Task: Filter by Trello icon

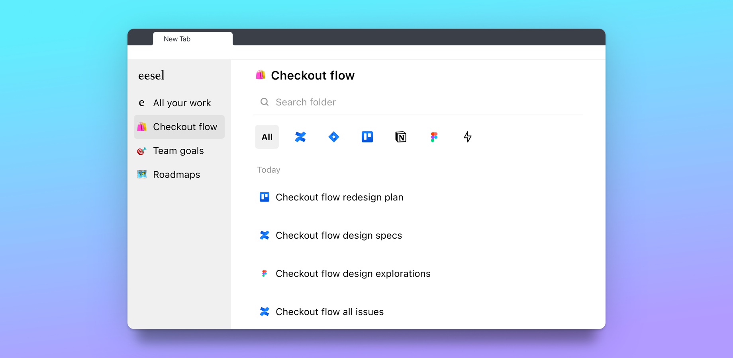Action: coord(367,137)
